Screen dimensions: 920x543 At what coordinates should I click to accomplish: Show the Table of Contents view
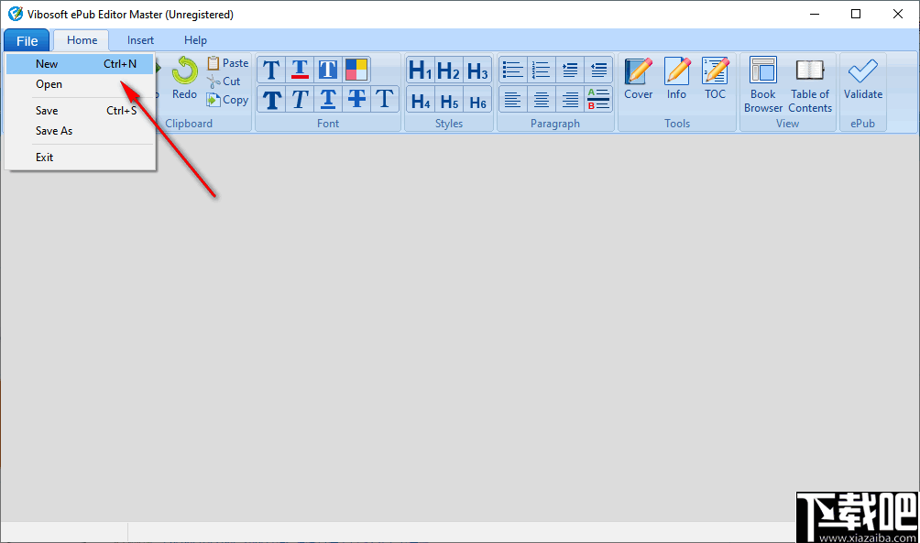click(809, 84)
